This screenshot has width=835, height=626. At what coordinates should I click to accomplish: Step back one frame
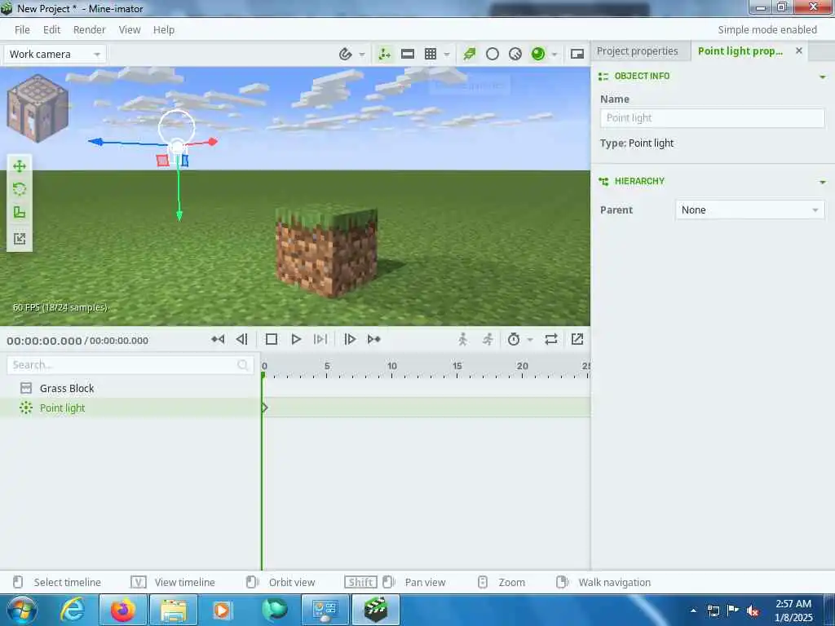(x=241, y=339)
